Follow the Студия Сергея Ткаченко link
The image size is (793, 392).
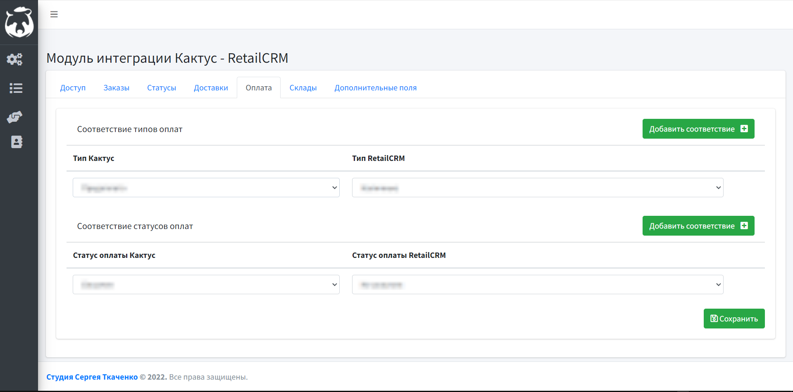92,377
